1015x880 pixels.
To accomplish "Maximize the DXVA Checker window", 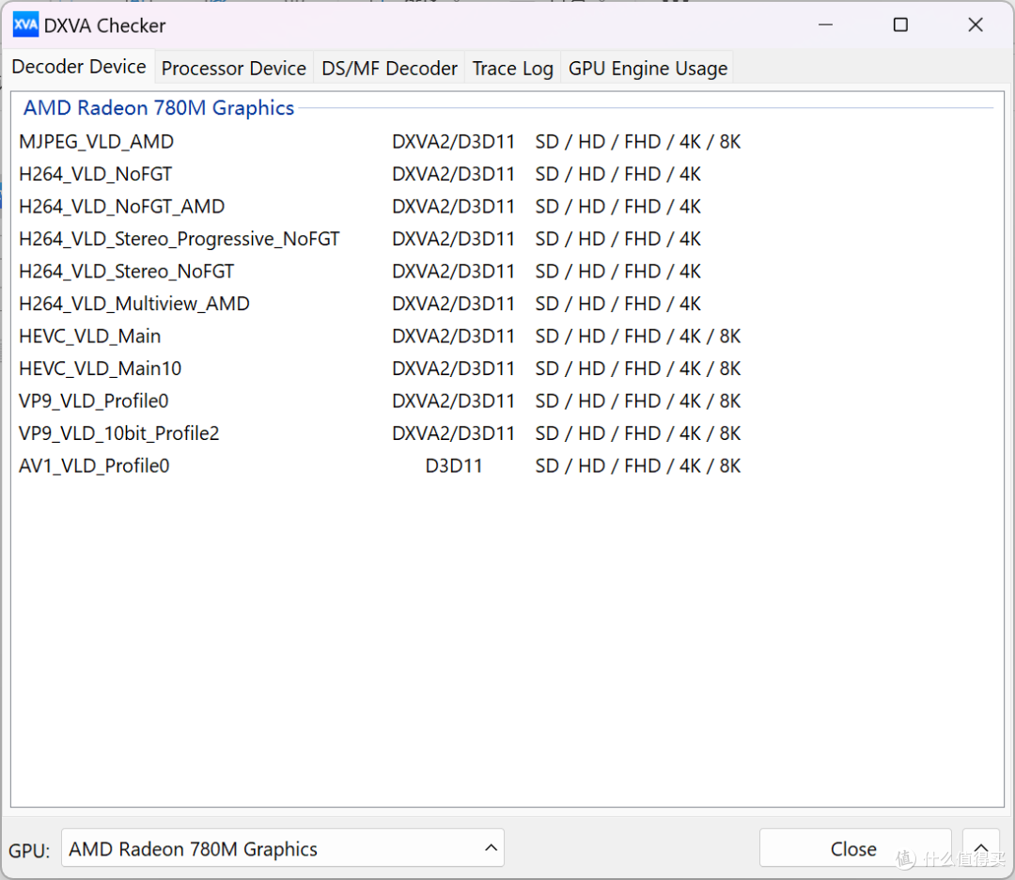I will 900,25.
